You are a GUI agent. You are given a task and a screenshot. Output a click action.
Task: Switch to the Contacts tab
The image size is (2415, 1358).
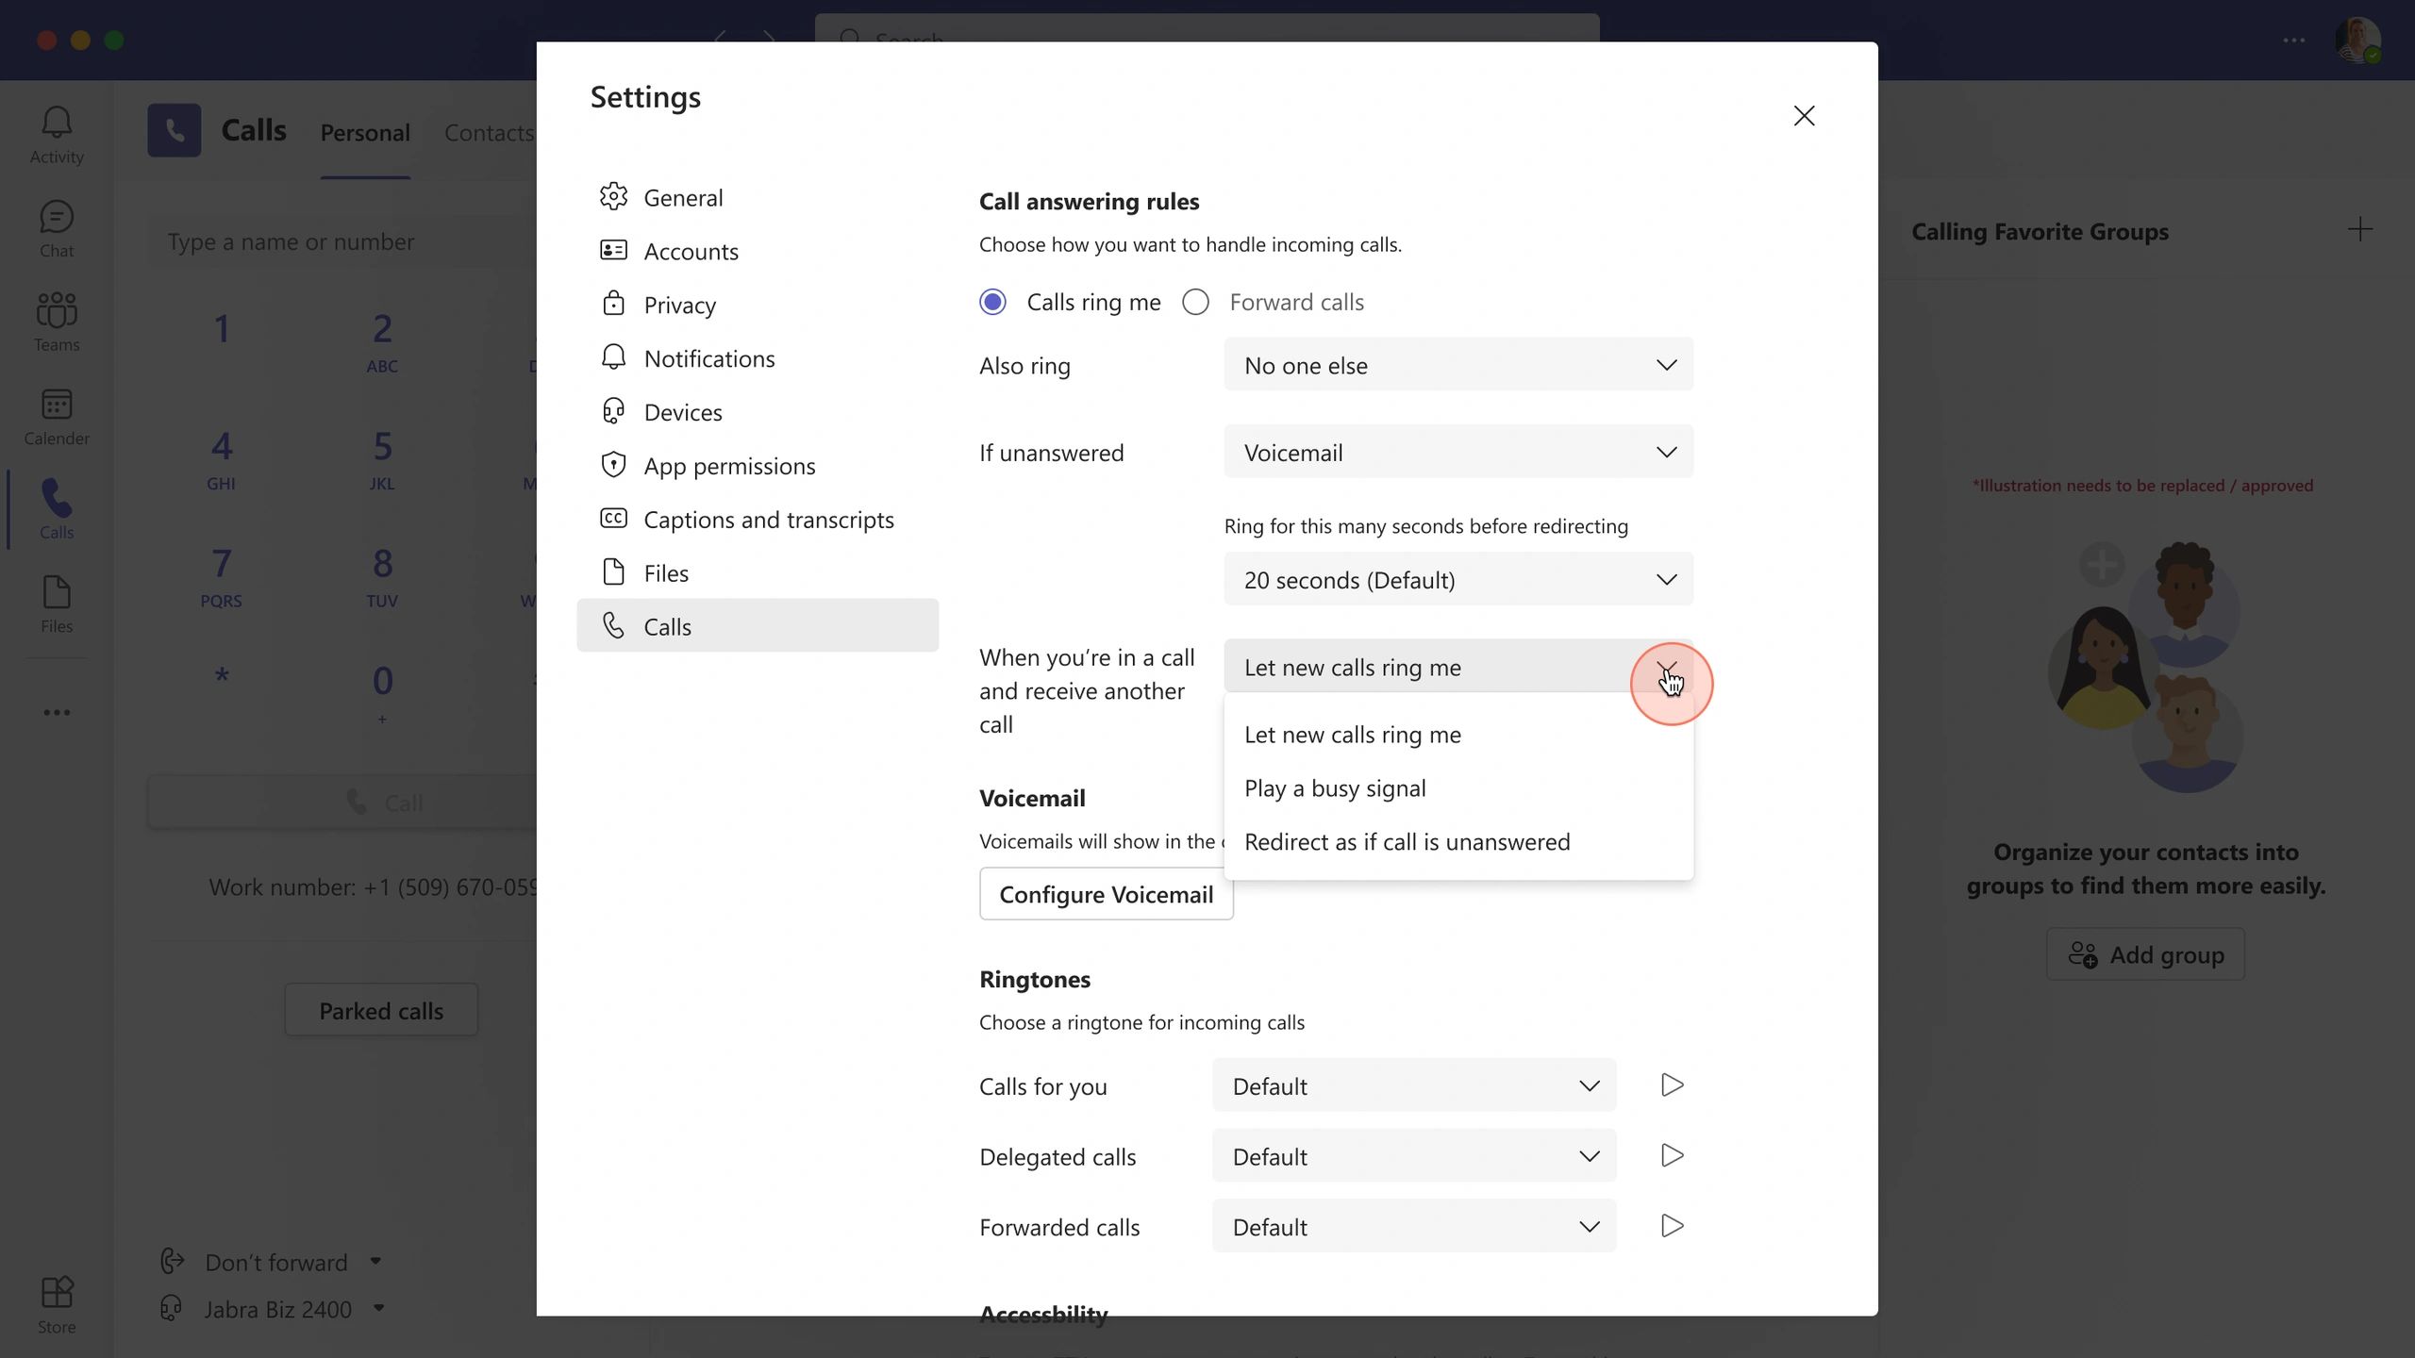pos(489,133)
